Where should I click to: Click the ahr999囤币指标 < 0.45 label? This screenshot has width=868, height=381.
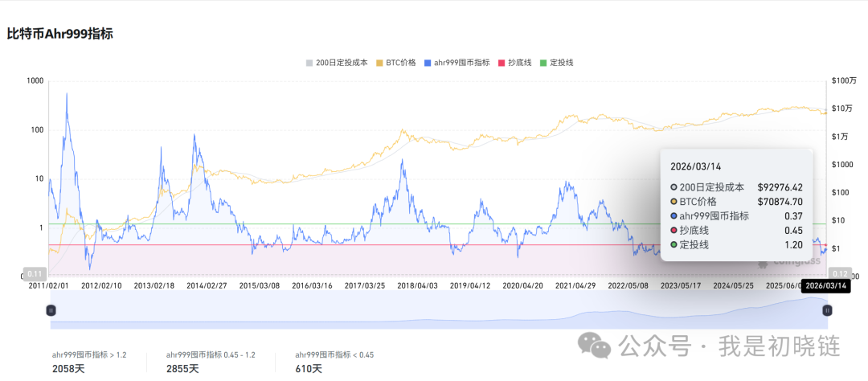(334, 354)
